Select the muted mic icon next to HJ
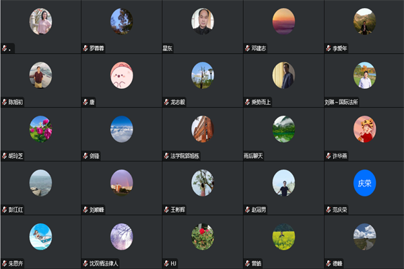Screen dimensions: 404x269 [166, 264]
